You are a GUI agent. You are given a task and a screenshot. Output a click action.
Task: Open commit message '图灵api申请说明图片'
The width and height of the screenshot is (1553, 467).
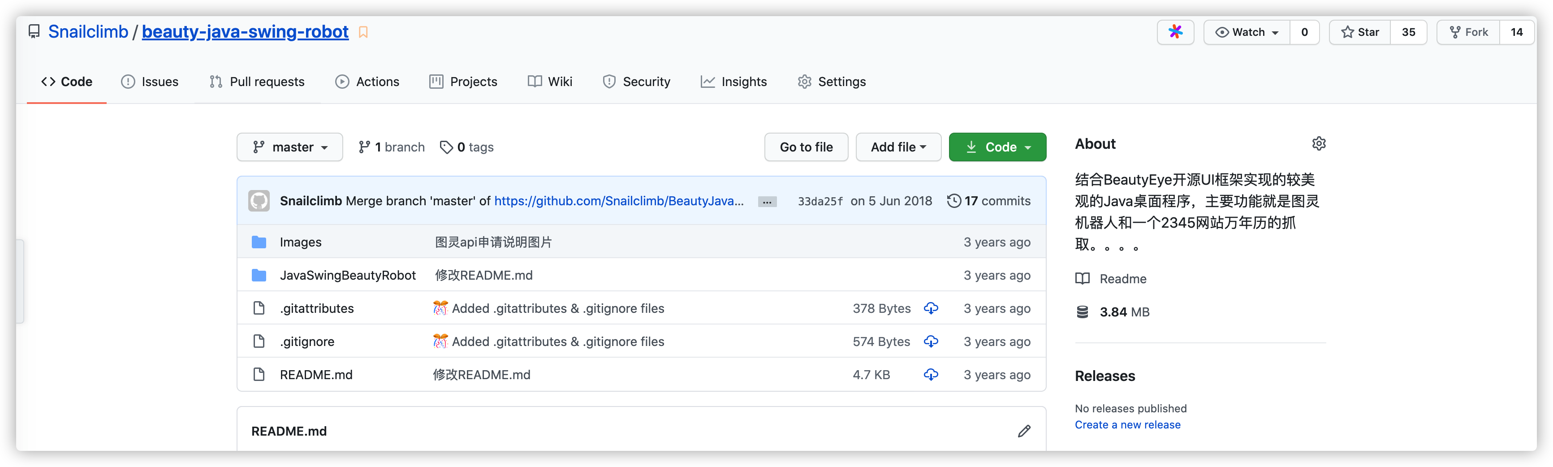pos(493,242)
